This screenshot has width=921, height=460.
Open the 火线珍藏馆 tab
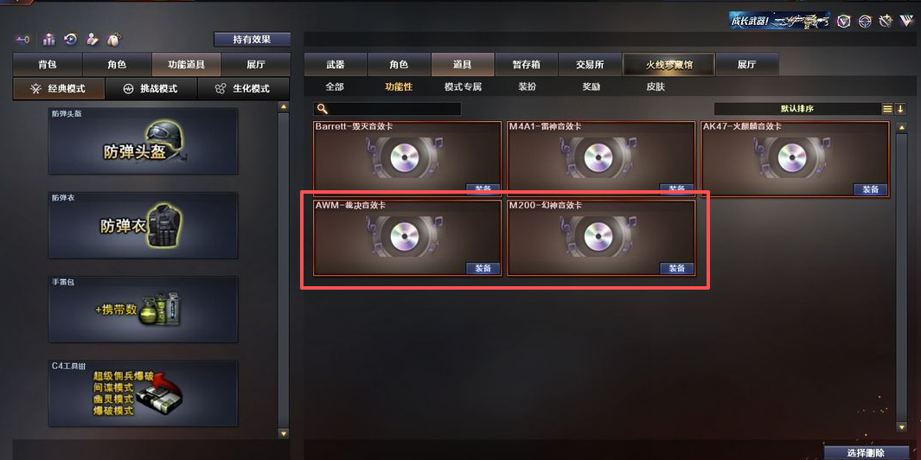tap(669, 65)
